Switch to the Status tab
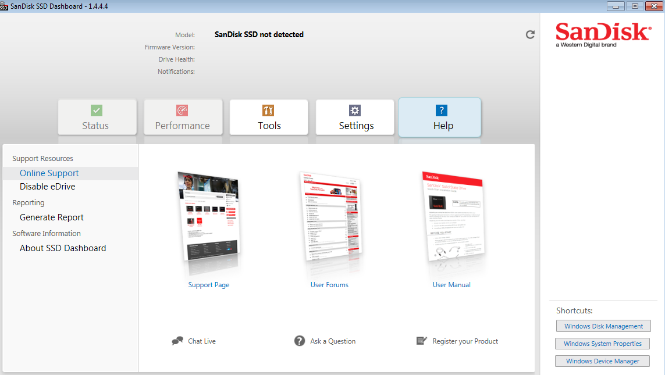The height and width of the screenshot is (375, 665). click(97, 117)
